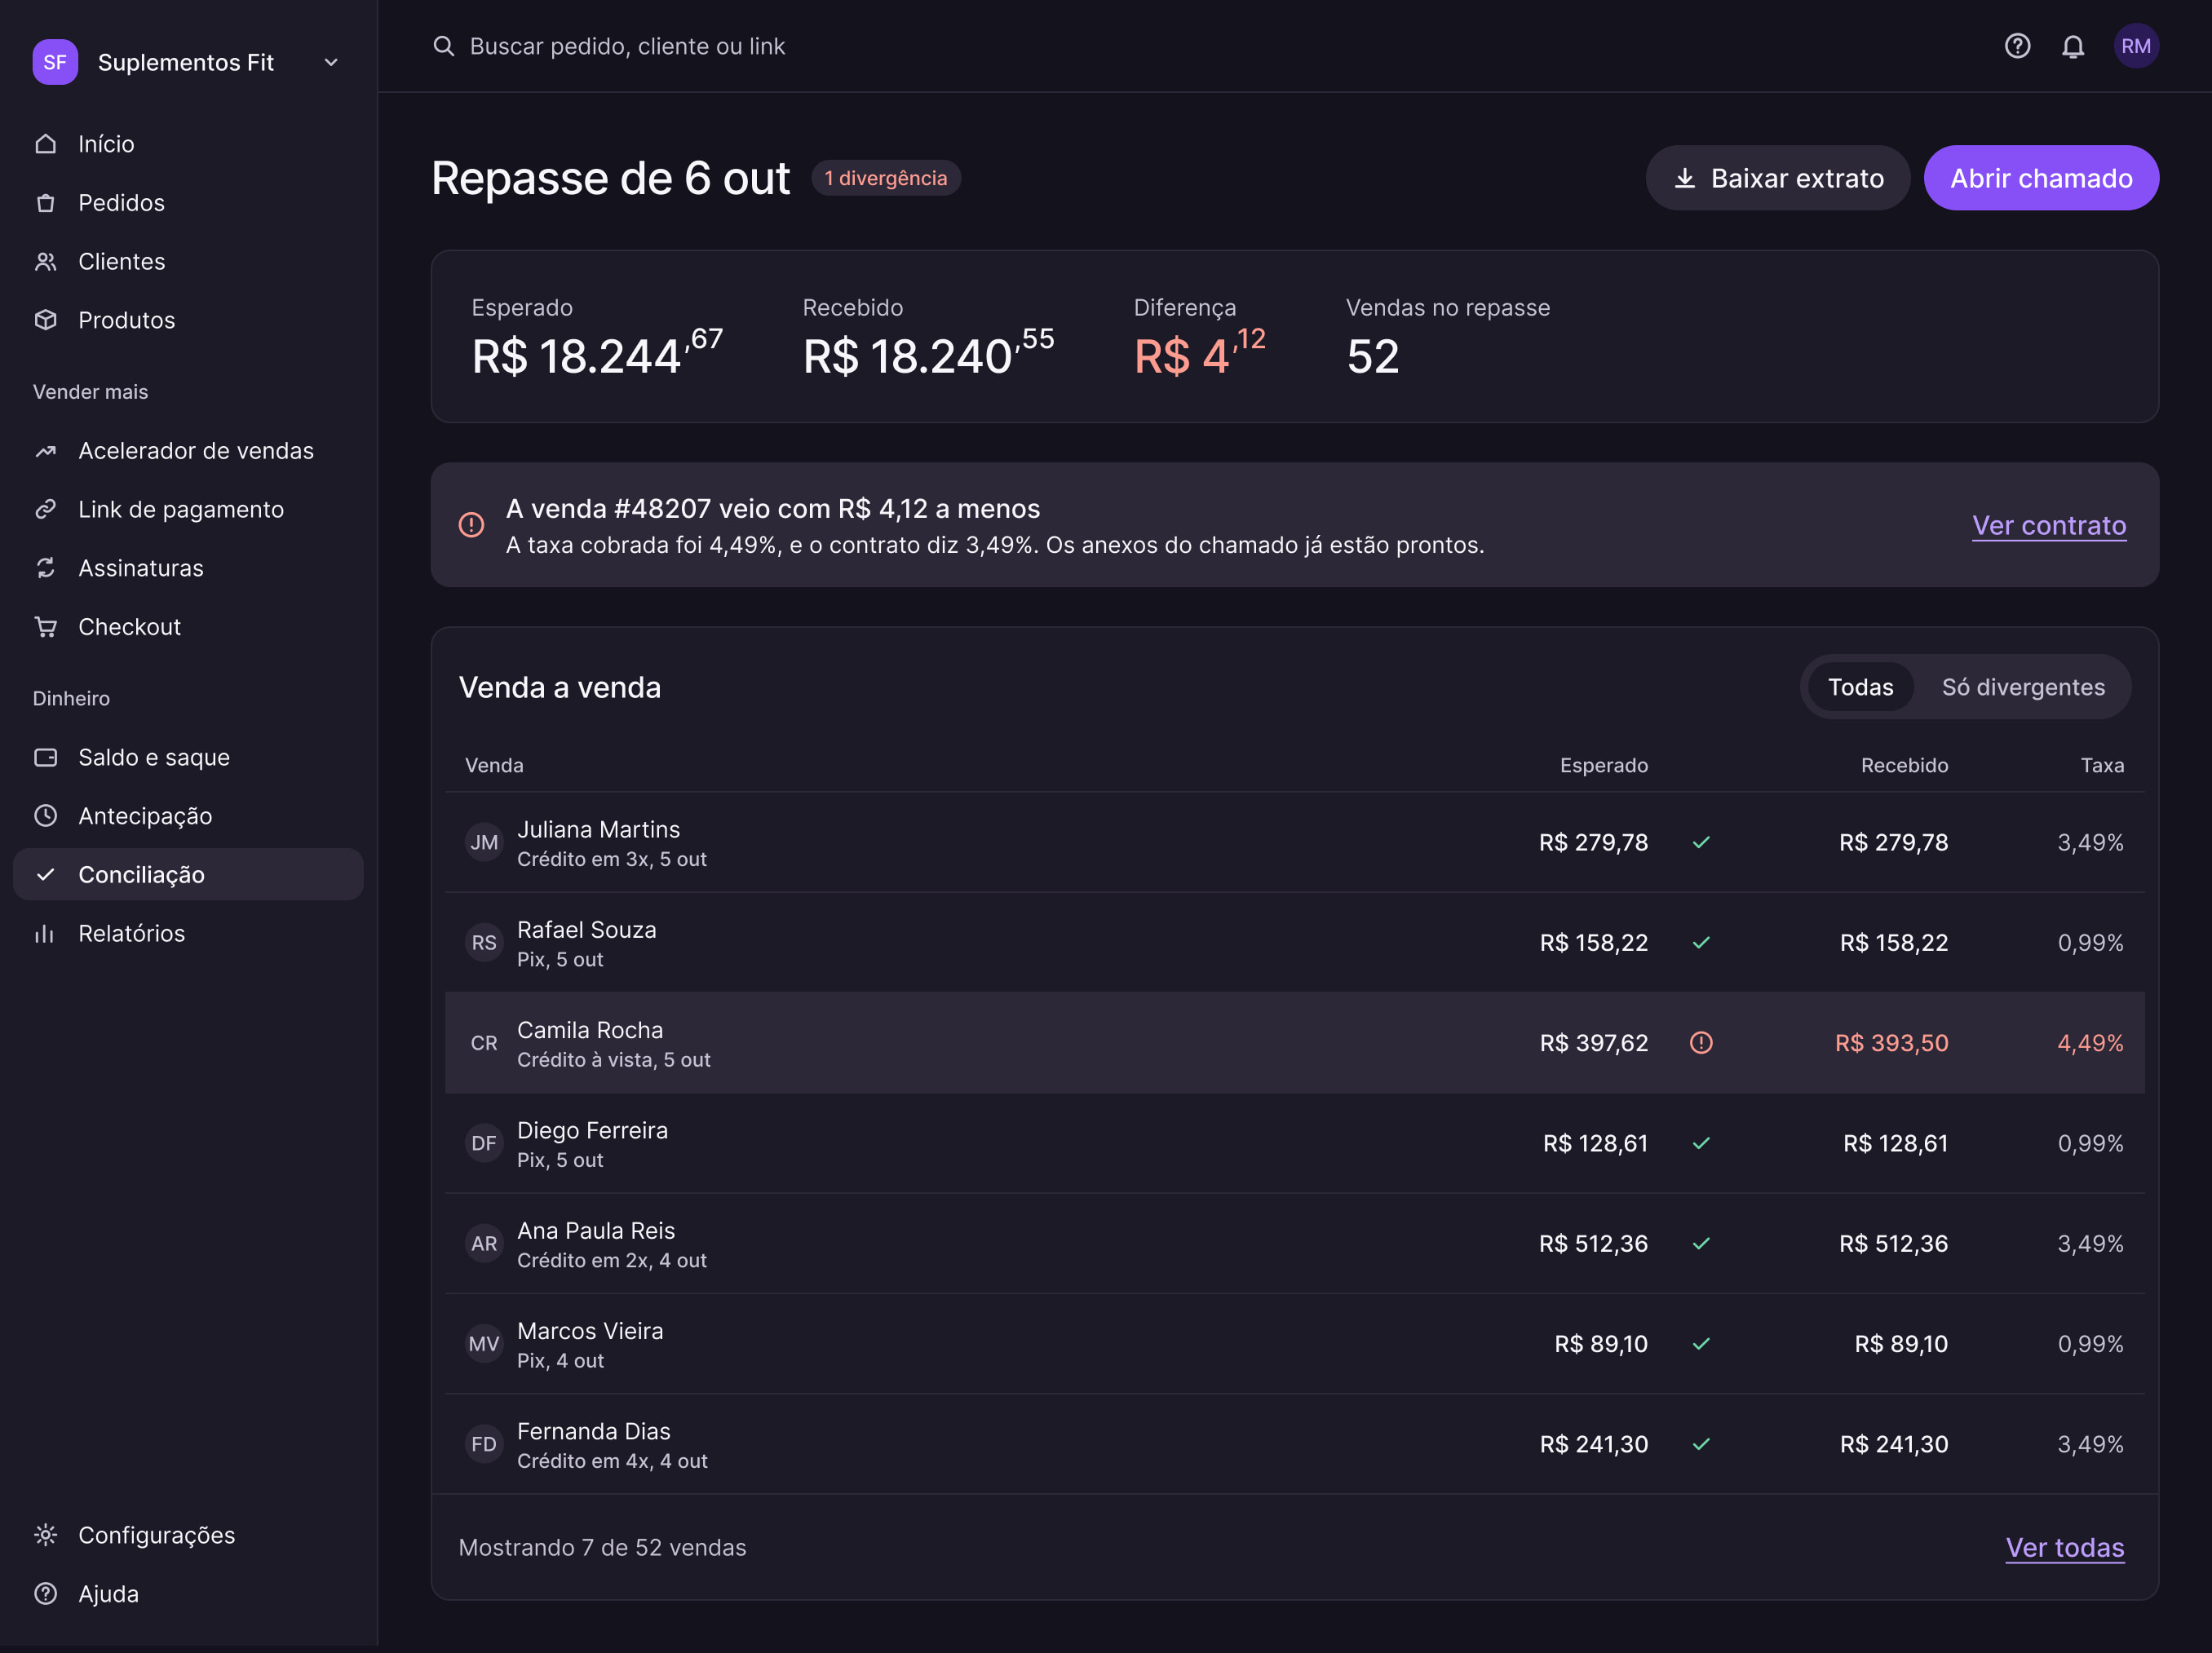
Task: Click check mark in Rafael Souza row
Action: (1701, 943)
